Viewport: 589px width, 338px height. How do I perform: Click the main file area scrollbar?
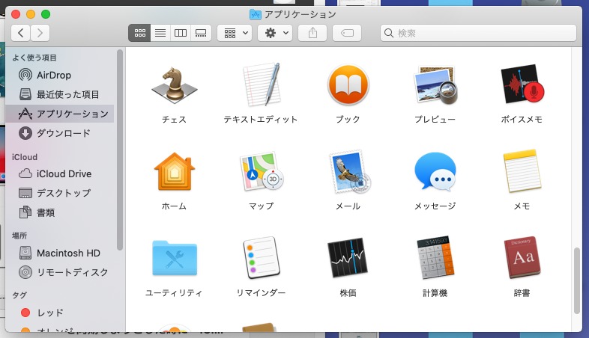[577, 280]
